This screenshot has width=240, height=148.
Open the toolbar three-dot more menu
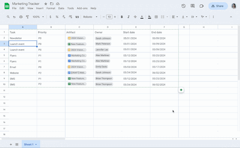tap(213, 17)
